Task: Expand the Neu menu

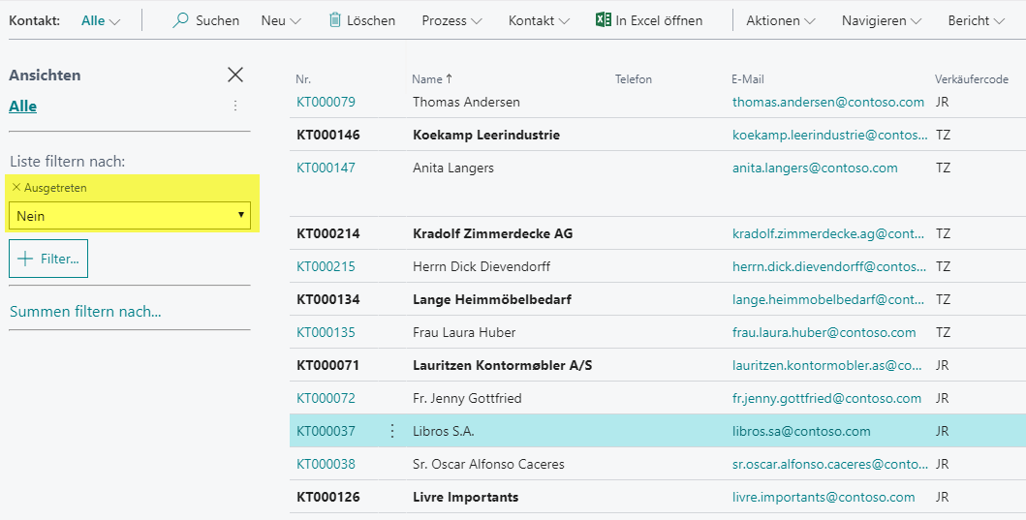Action: pyautogui.click(x=281, y=21)
